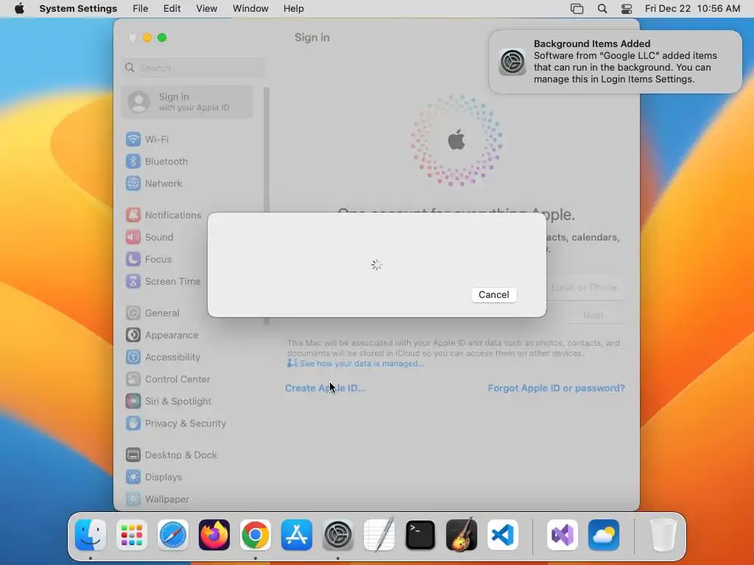Open the File menu

pyautogui.click(x=141, y=9)
